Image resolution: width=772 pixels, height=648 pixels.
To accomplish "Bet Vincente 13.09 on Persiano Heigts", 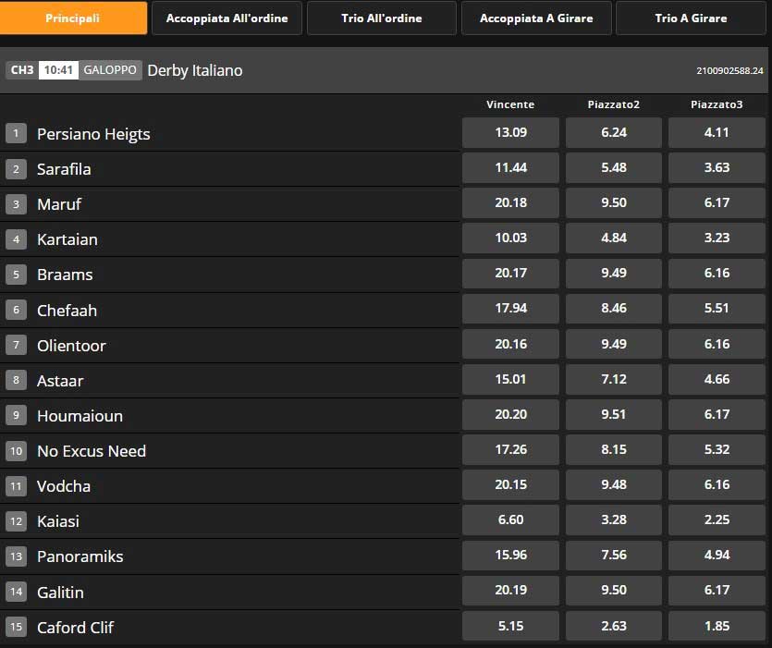I will click(x=510, y=133).
